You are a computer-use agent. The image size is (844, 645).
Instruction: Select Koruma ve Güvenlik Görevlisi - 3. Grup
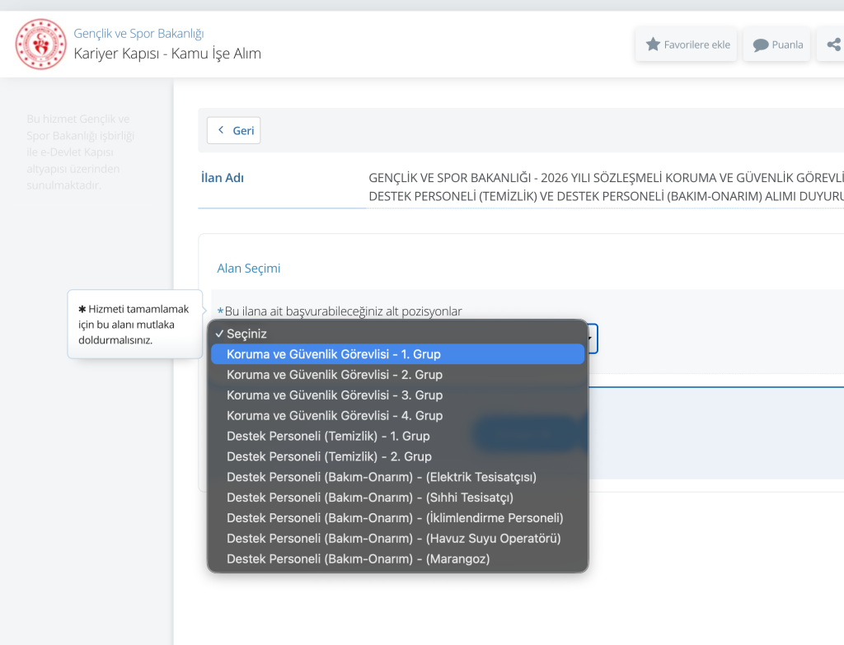tap(398, 395)
